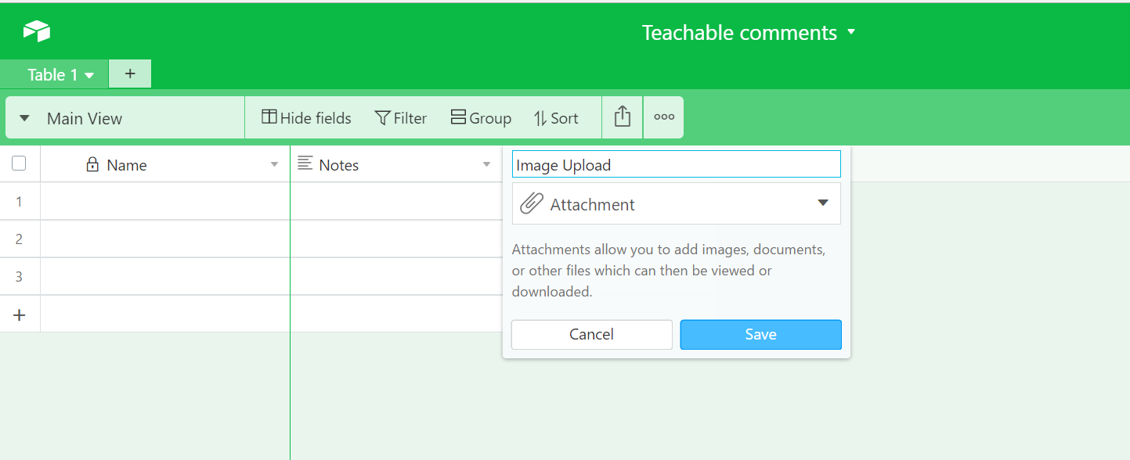Click the share view icon
Viewport: 1130px width, 460px height.
(623, 117)
